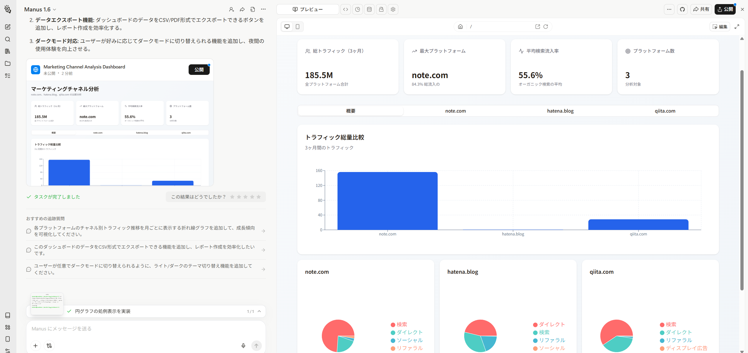Open the code view icon
Image resolution: width=748 pixels, height=353 pixels.
point(346,9)
